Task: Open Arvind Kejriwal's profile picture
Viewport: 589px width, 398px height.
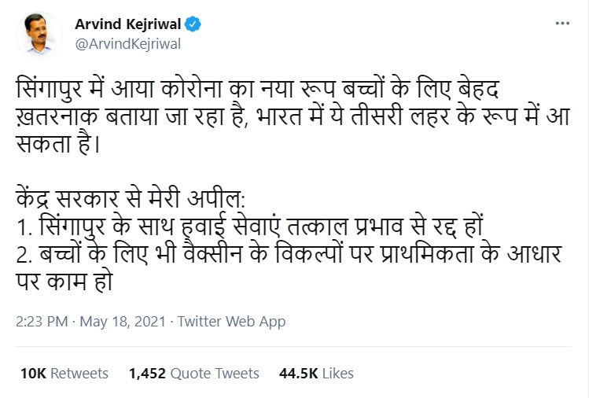Action: click(38, 33)
